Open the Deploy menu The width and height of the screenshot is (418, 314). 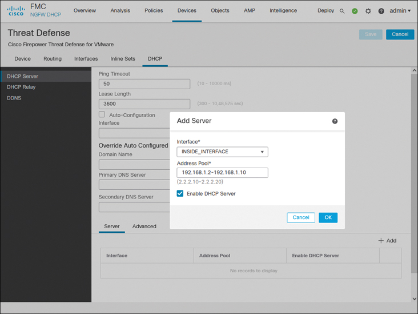pos(325,11)
